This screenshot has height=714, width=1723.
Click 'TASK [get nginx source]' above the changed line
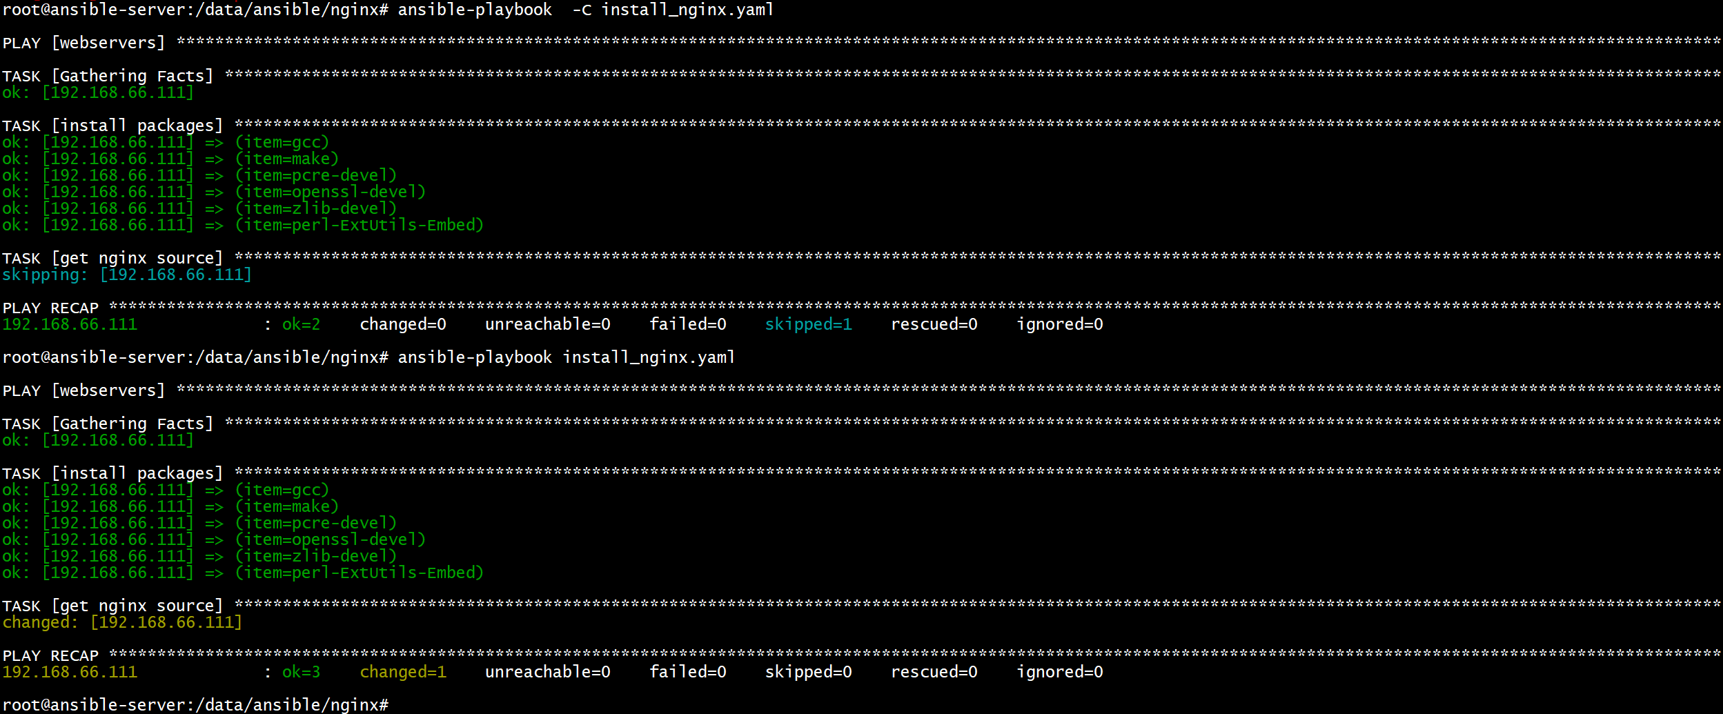tap(112, 606)
